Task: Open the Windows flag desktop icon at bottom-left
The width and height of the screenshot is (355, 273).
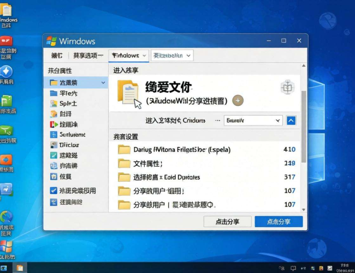Action: pos(6,246)
